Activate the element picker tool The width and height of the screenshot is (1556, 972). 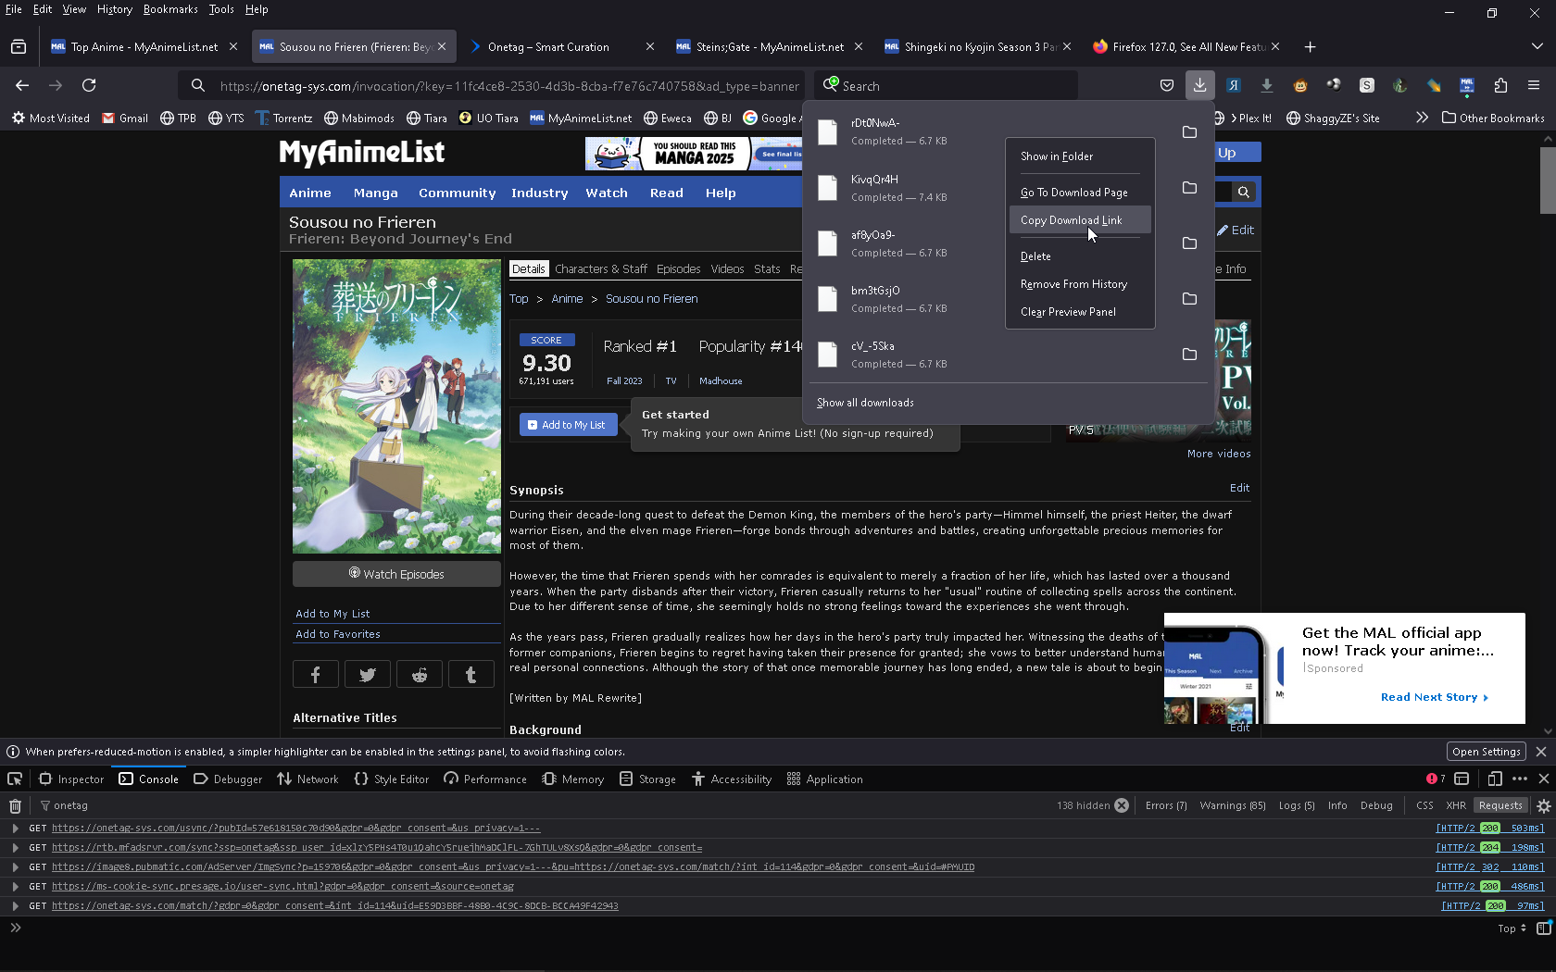pos(15,779)
